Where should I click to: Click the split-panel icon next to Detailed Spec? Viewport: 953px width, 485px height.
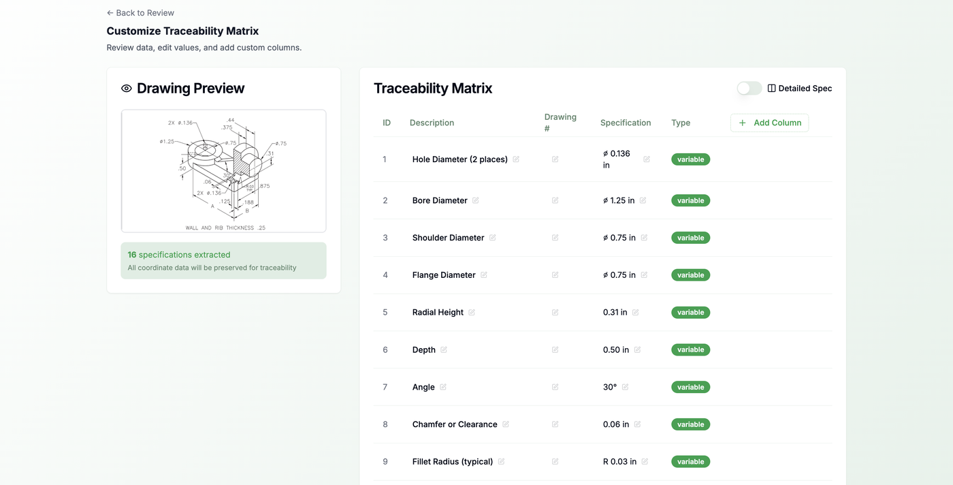[770, 88]
